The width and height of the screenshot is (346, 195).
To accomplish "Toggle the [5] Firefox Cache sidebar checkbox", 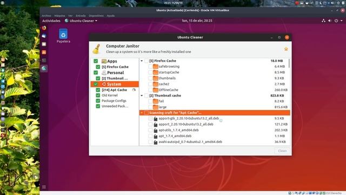I will click(x=98, y=67).
